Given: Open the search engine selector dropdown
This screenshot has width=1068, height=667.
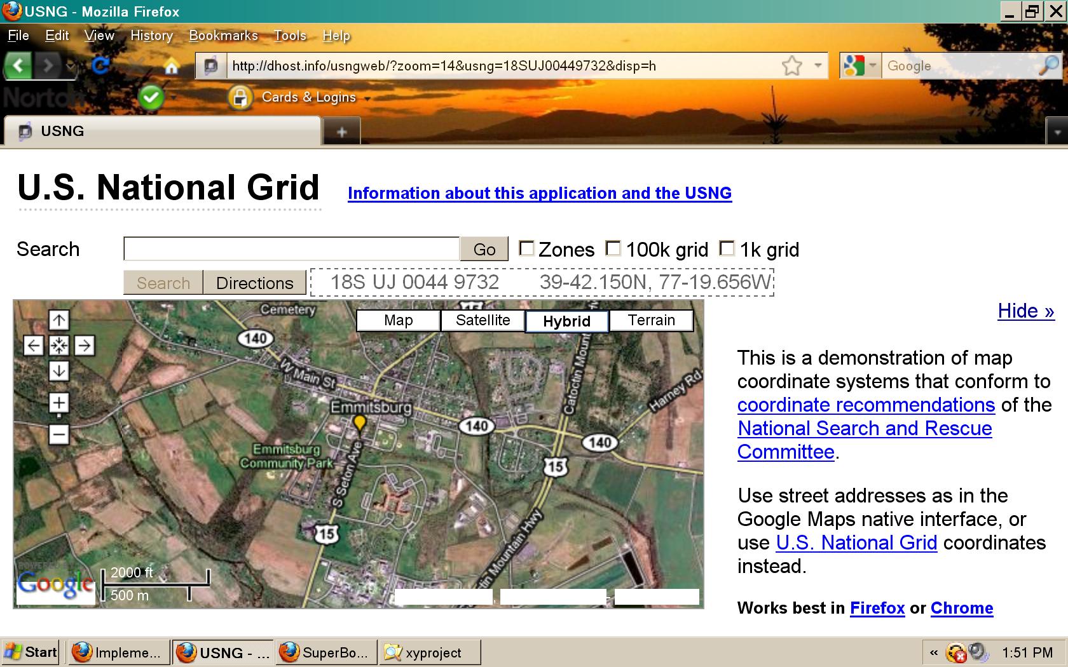Looking at the screenshot, I should tap(873, 65).
